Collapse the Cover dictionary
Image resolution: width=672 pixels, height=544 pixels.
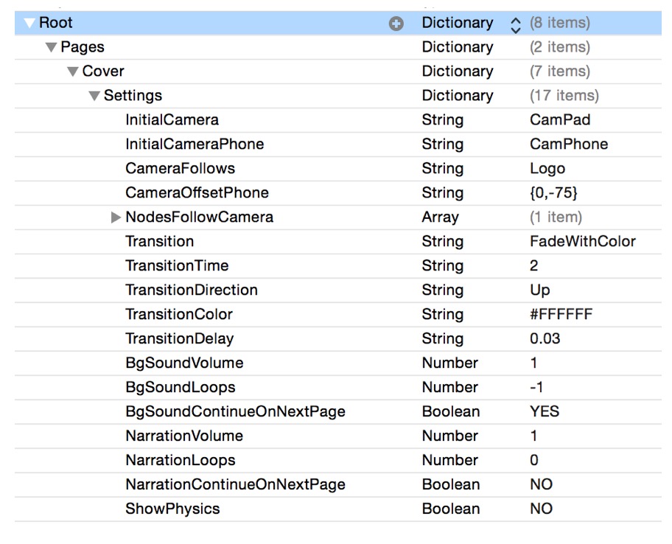coord(72,72)
